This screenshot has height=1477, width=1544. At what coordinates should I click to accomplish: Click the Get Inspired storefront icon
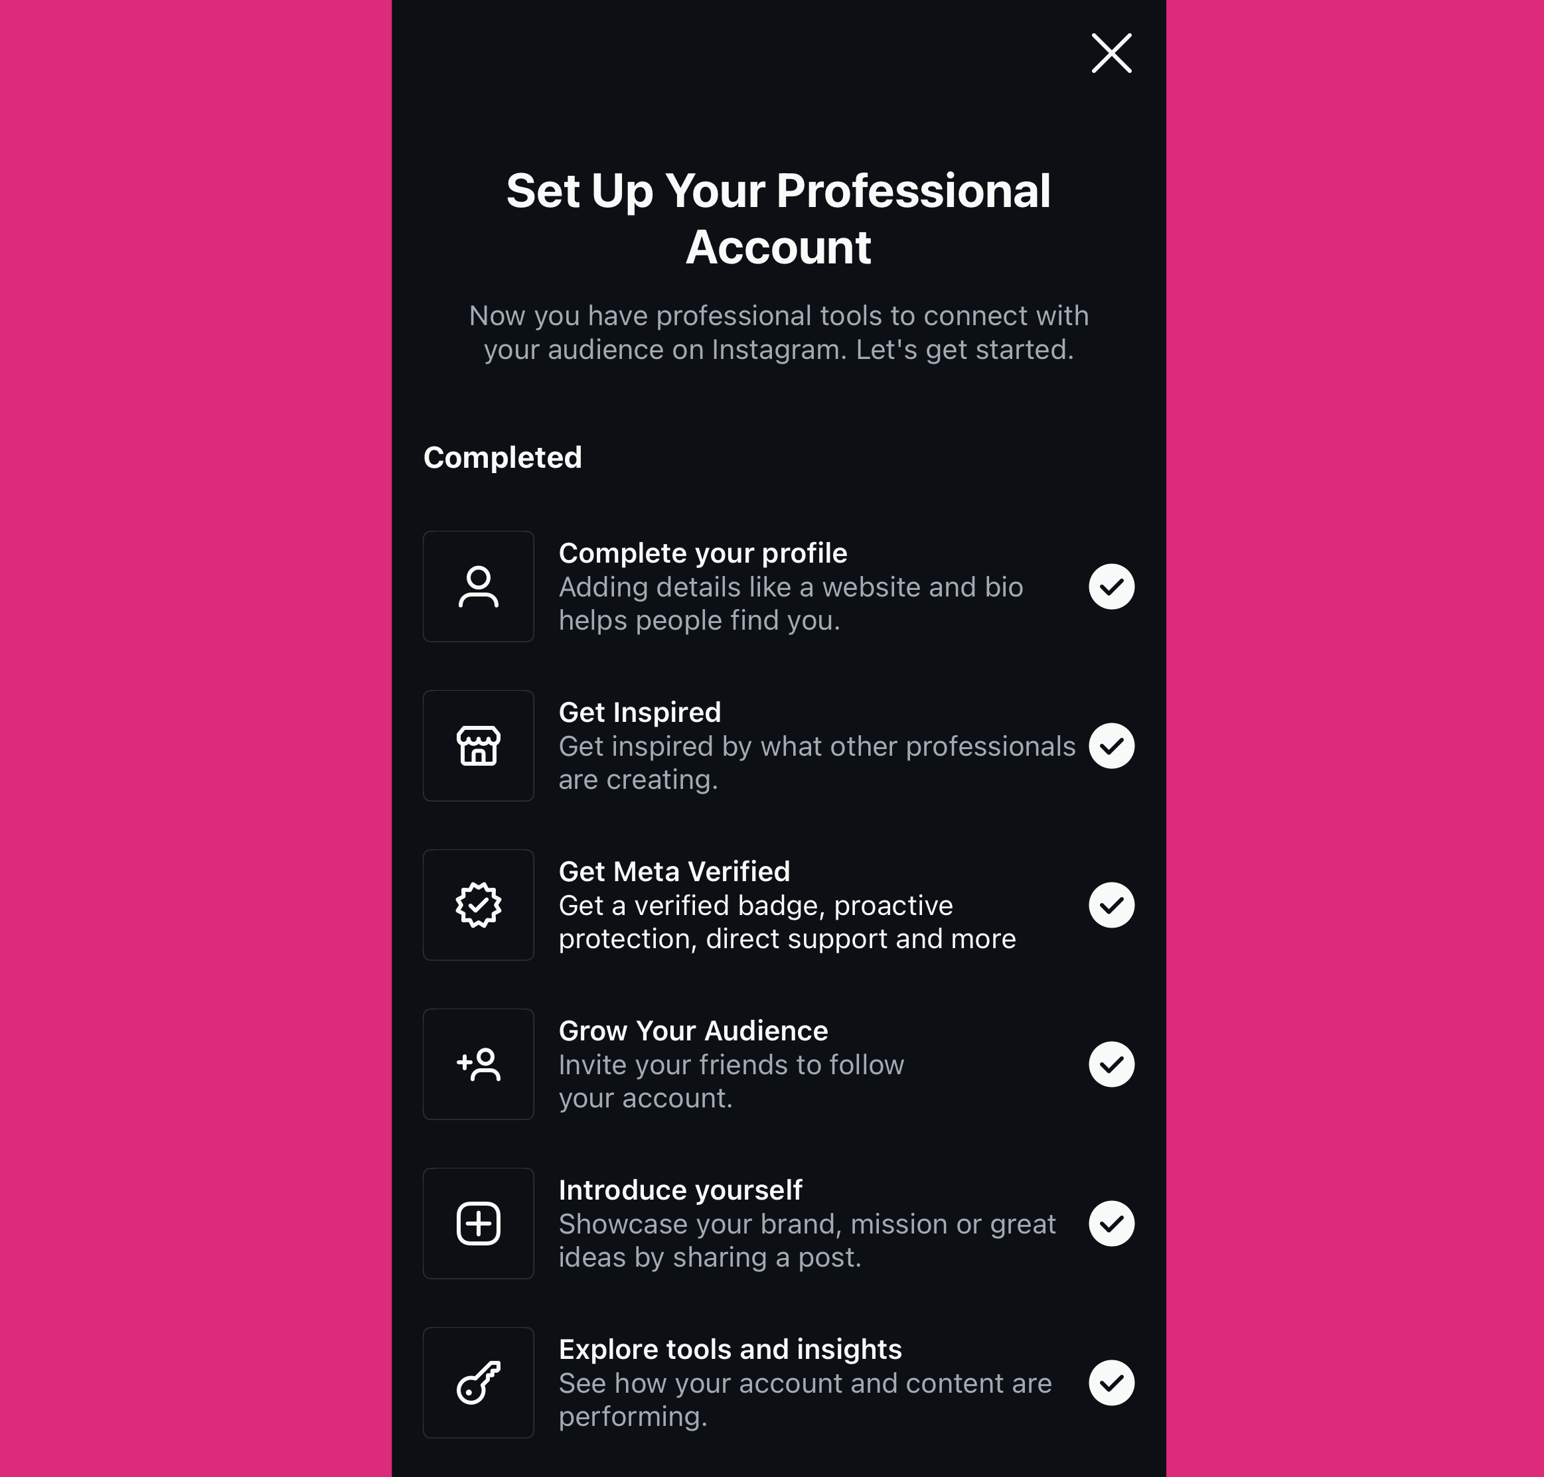pos(479,745)
